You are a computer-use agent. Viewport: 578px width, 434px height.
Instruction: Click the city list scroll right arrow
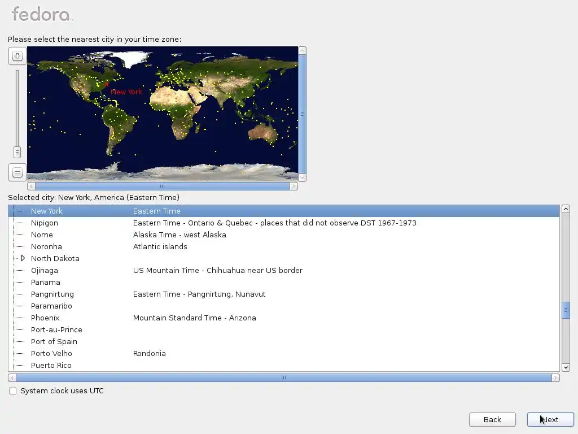pyautogui.click(x=555, y=377)
